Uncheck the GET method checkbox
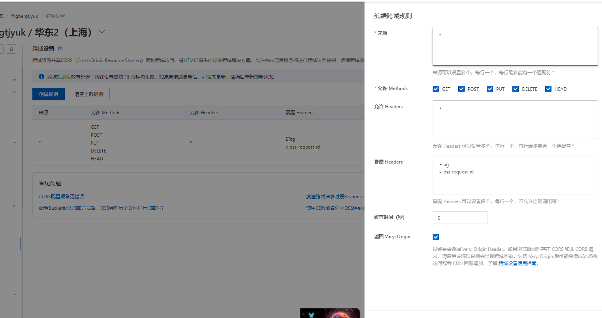The width and height of the screenshot is (602, 318). point(436,89)
